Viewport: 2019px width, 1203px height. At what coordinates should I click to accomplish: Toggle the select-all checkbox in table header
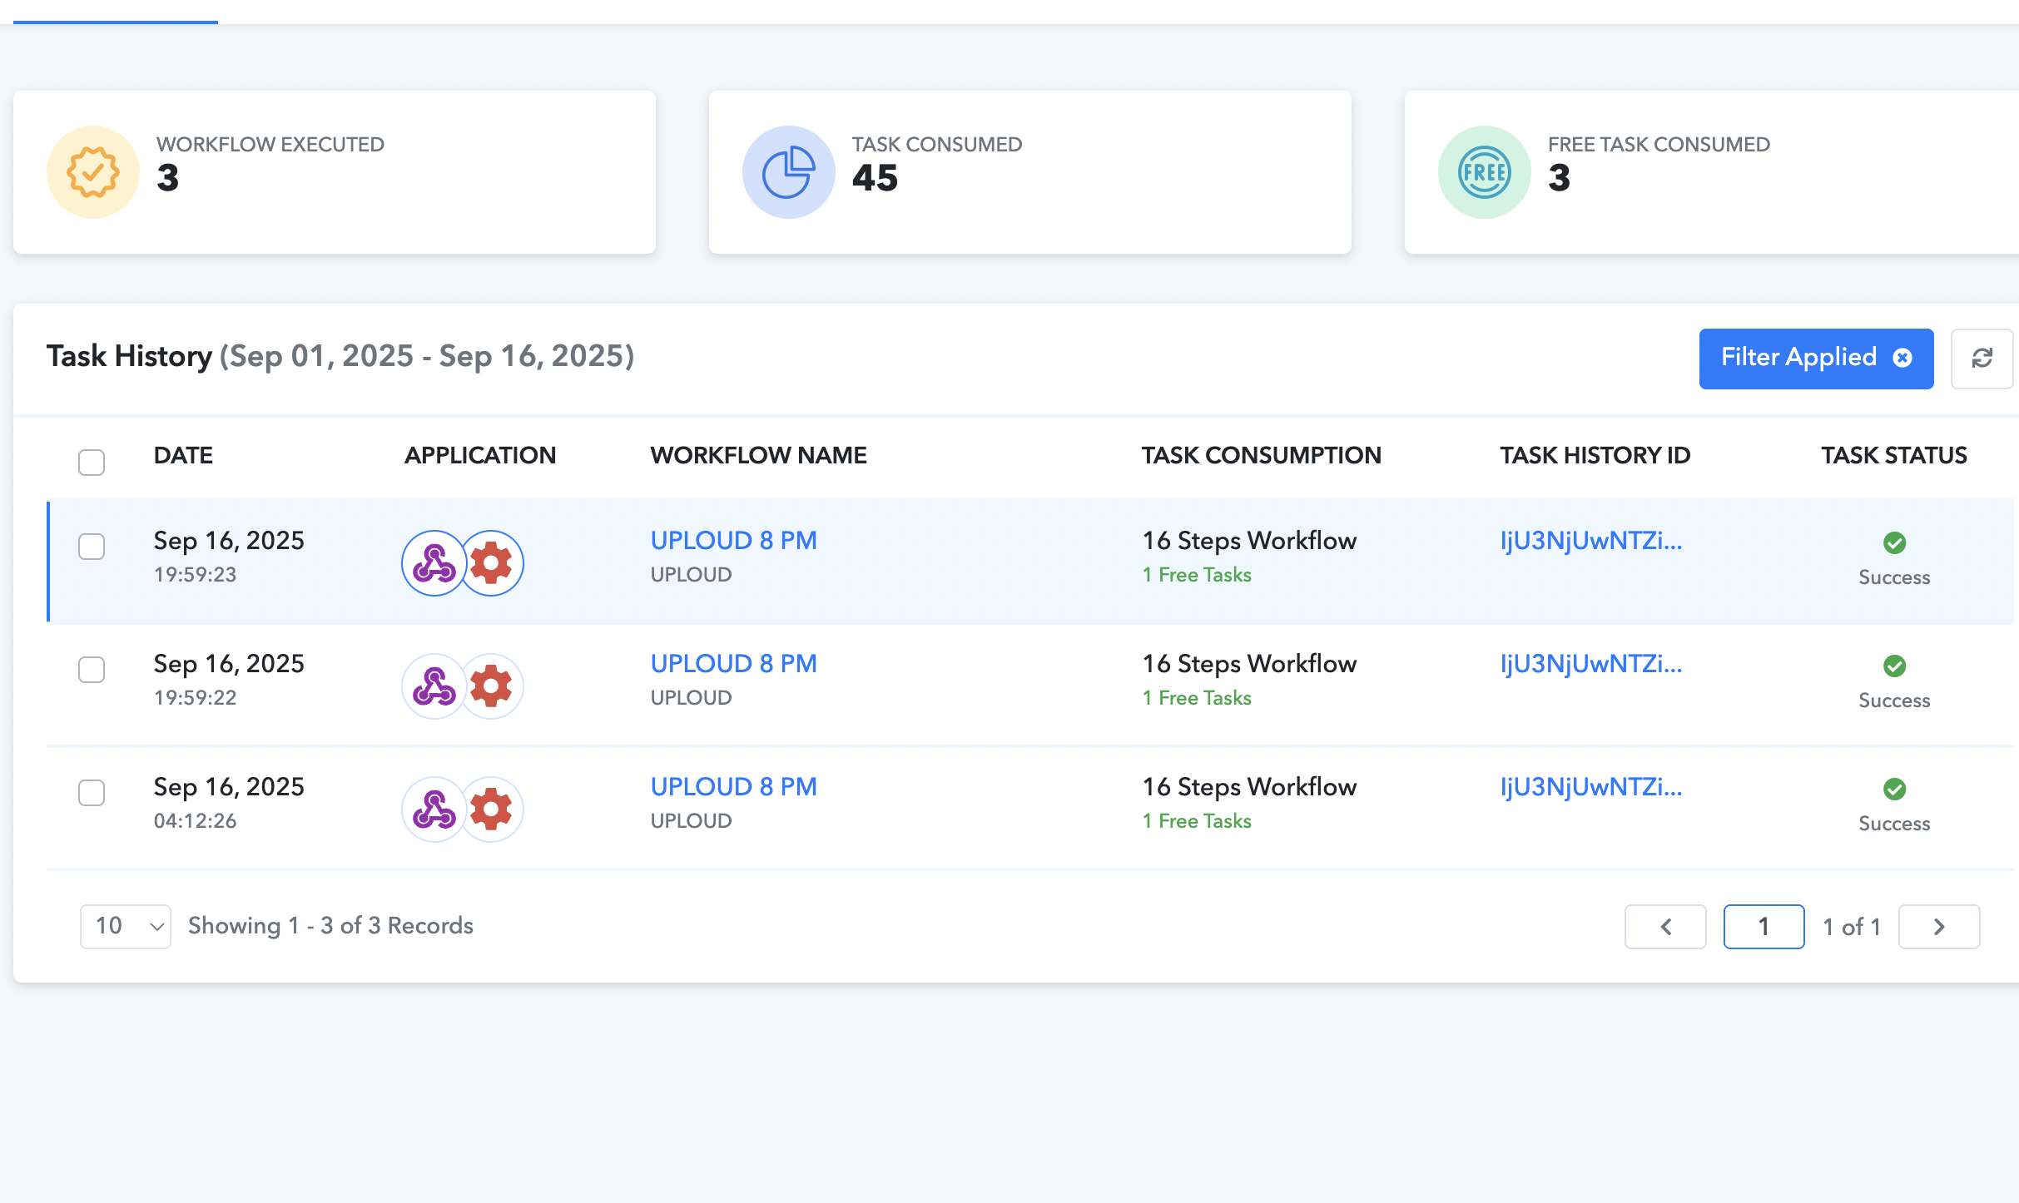pos(92,462)
